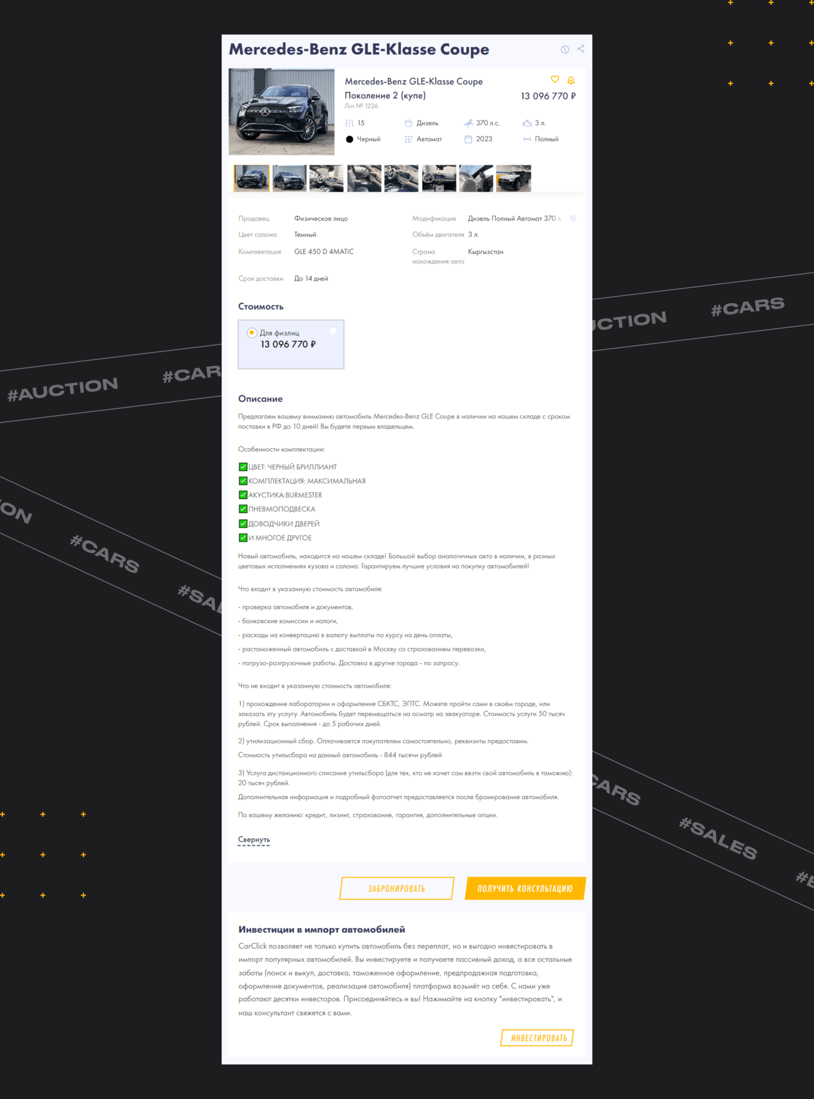
Task: Click the calendar icon next to 2023
Action: pos(468,139)
